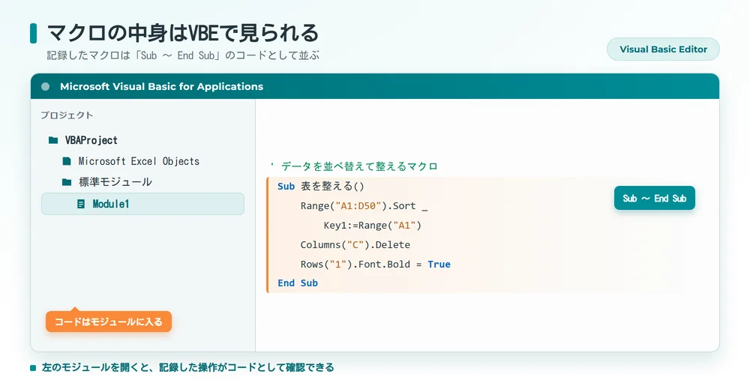The width and height of the screenshot is (750, 392).
Task: Click the End Sub code line
Action: click(298, 283)
